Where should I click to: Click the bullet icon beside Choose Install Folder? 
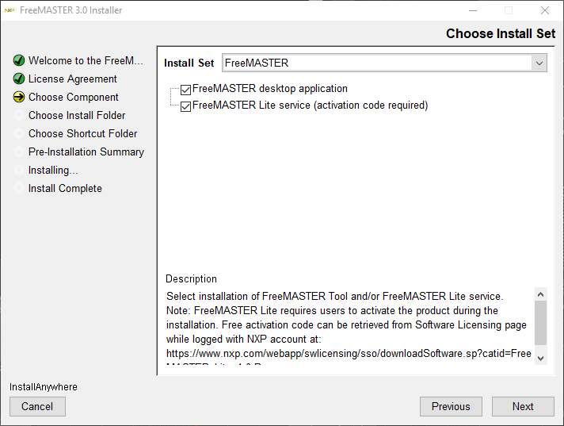[19, 115]
